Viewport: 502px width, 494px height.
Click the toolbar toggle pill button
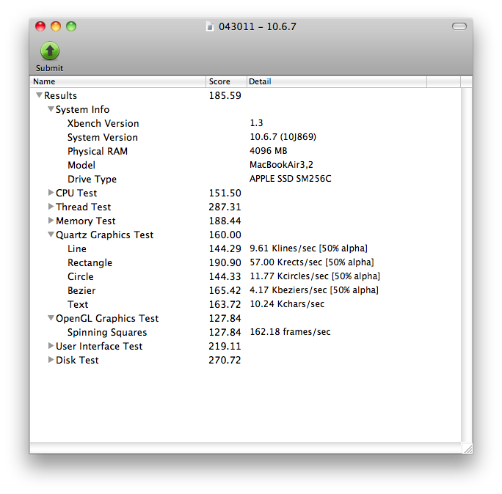[459, 26]
